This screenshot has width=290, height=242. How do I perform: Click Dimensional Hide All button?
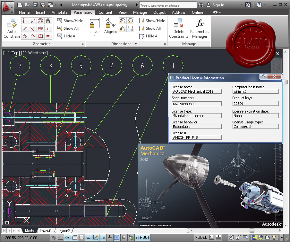pos(149,36)
